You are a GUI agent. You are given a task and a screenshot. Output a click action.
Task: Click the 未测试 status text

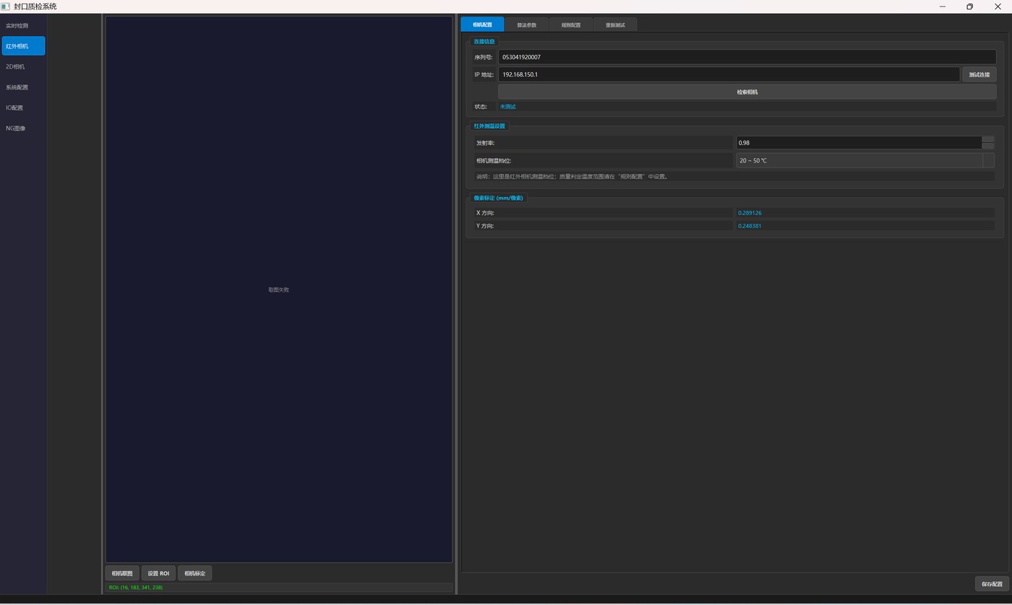click(508, 107)
